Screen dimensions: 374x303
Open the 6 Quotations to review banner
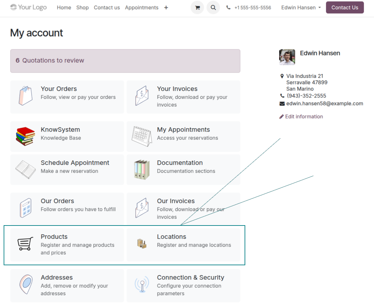125,61
